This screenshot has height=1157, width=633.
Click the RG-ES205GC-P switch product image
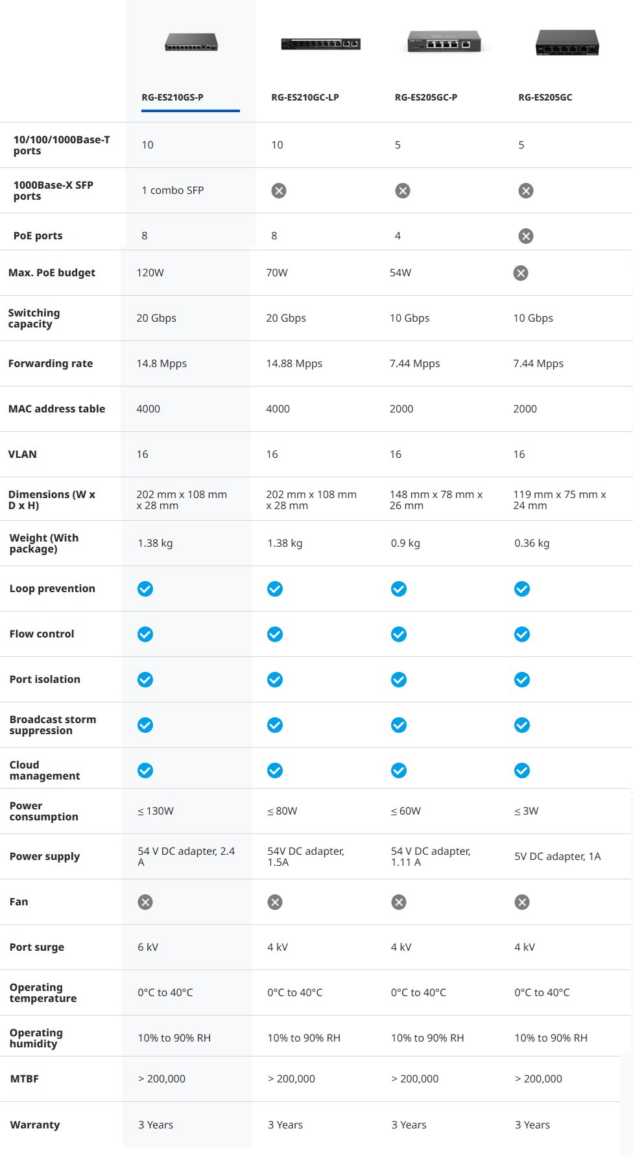click(444, 42)
